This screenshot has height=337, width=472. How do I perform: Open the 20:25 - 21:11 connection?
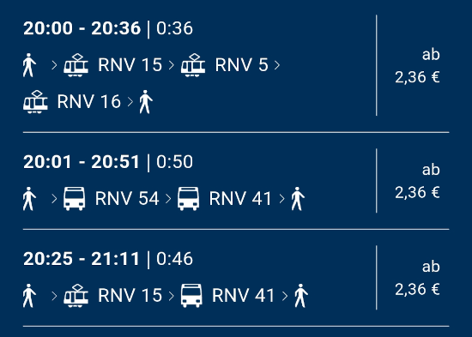[236, 278]
